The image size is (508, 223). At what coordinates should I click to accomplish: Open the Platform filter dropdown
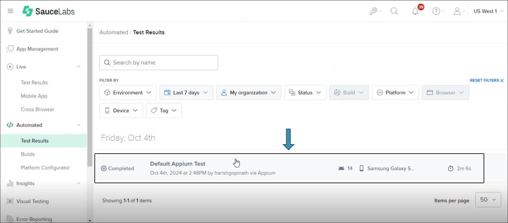coord(395,93)
